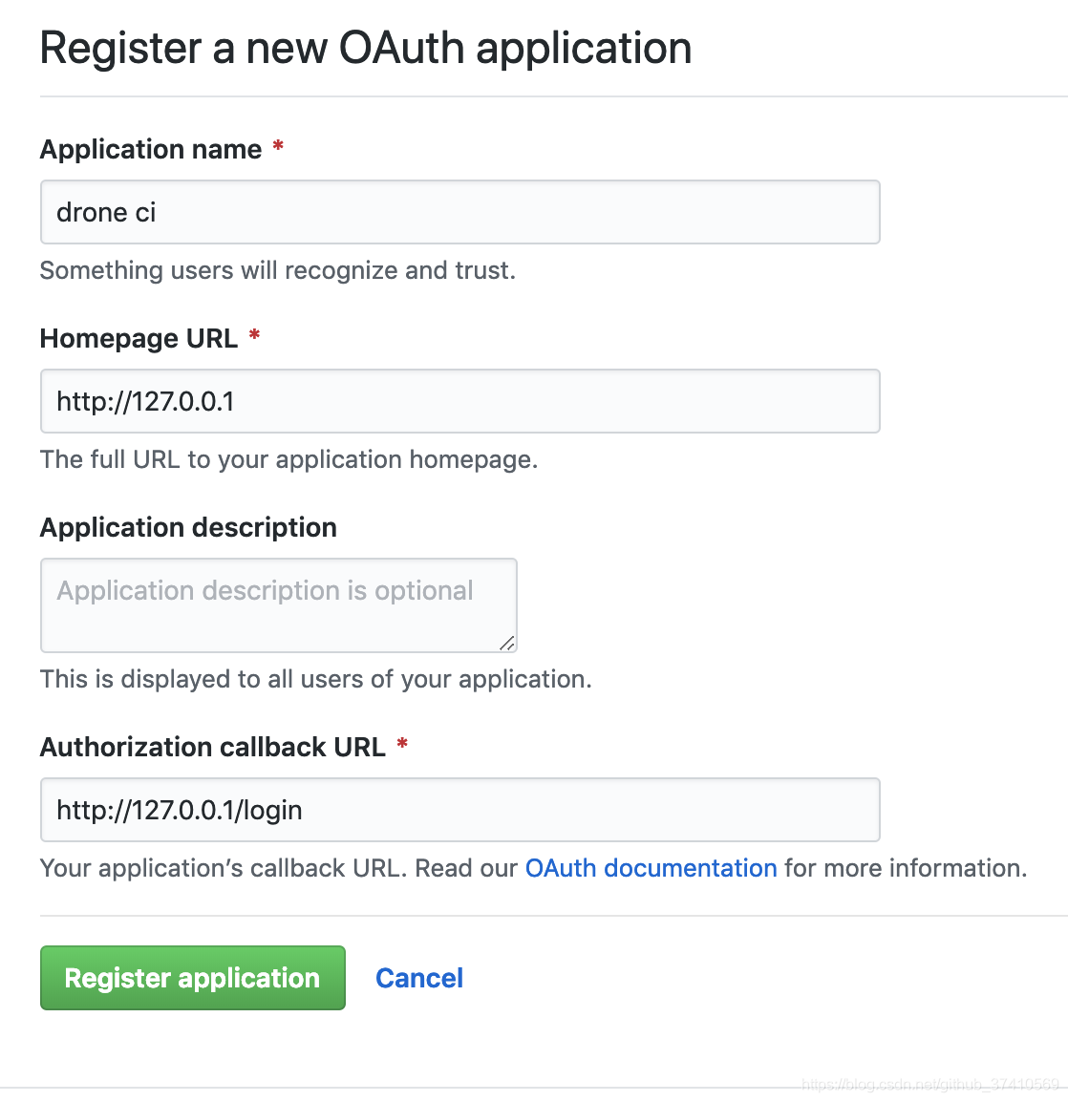Select the Authorization callback URL input
The height and width of the screenshot is (1102, 1068).
[x=459, y=810]
